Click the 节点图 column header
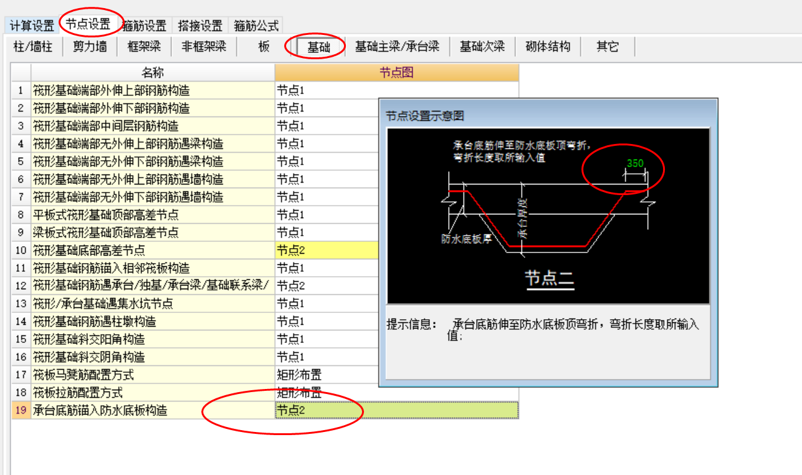The height and width of the screenshot is (475, 802). (396, 72)
